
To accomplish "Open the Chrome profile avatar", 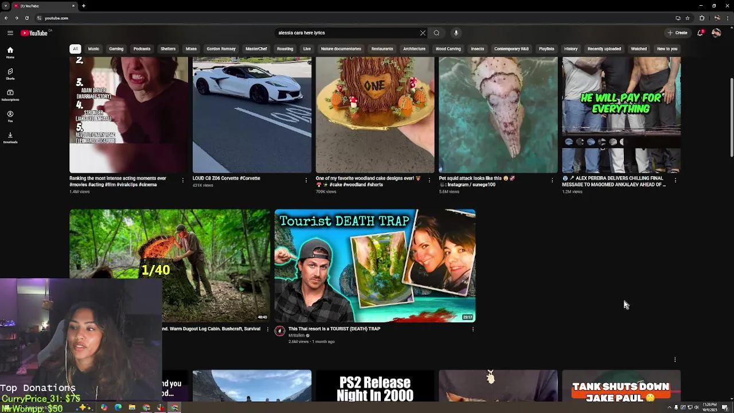I will 717,18.
